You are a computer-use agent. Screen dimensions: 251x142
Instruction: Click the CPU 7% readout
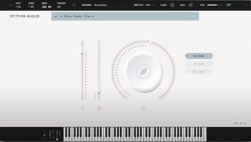point(18,5)
